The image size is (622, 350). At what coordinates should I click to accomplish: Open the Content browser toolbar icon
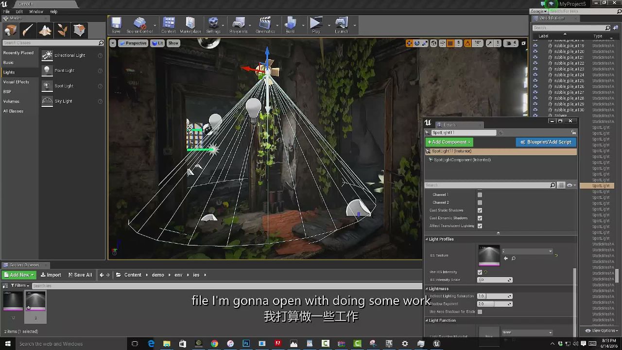[169, 25]
